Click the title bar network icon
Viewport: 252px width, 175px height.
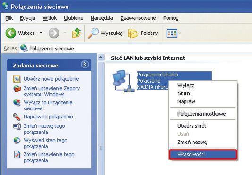6,6
